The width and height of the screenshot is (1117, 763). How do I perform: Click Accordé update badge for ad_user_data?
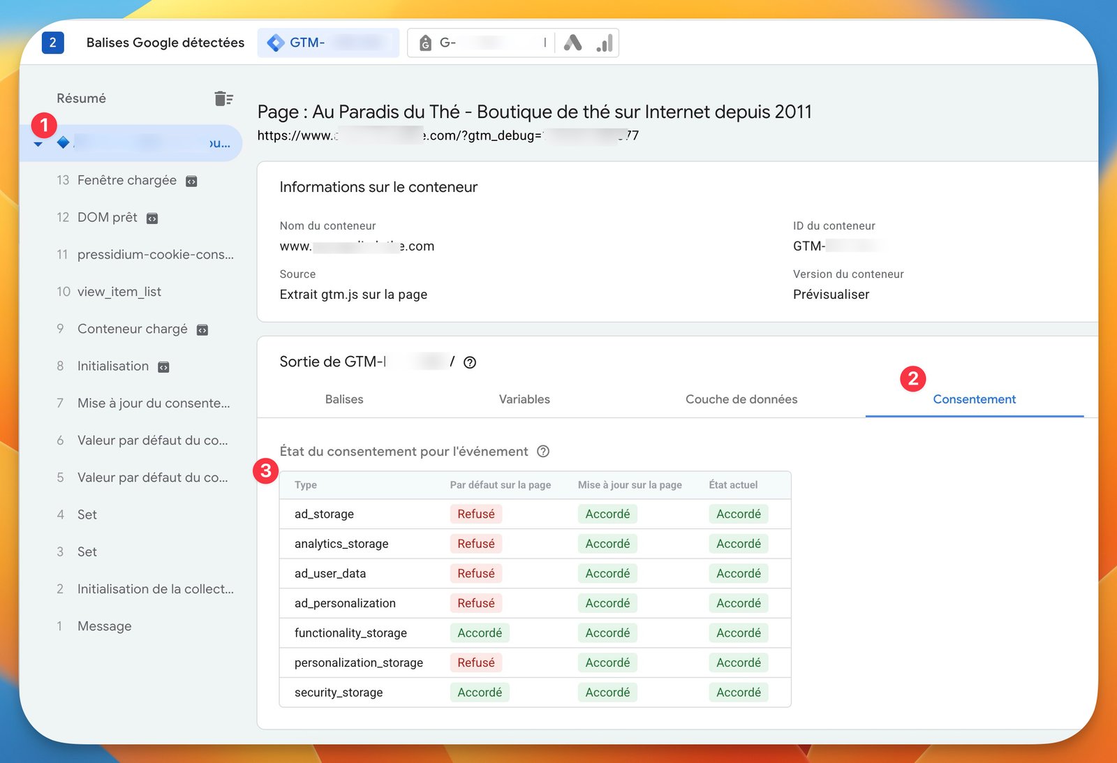point(607,573)
